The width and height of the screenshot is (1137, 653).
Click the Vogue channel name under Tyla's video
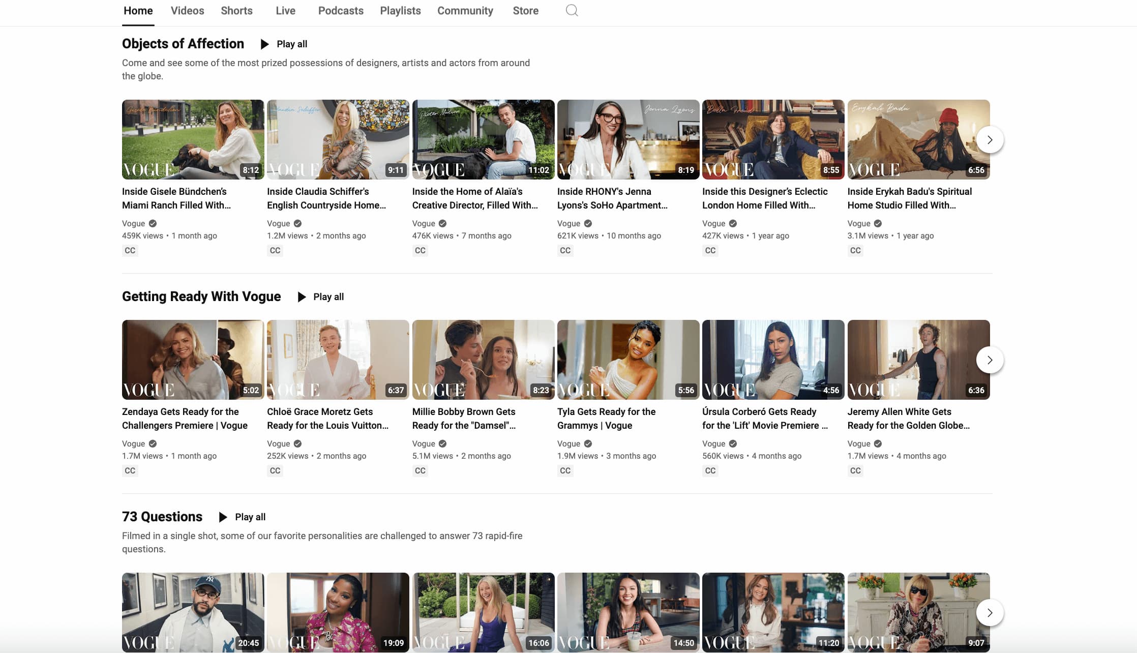click(x=568, y=443)
